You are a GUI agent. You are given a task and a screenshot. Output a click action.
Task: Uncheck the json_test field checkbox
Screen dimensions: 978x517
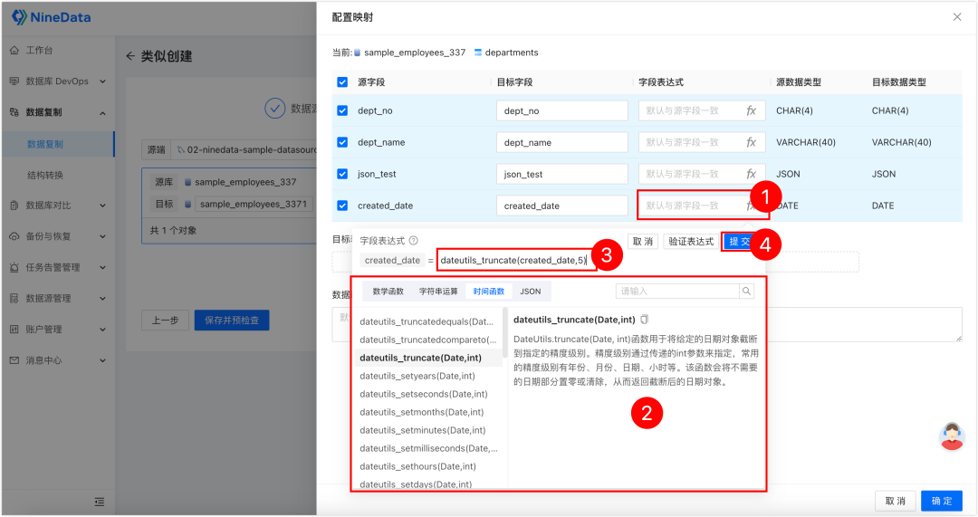342,174
